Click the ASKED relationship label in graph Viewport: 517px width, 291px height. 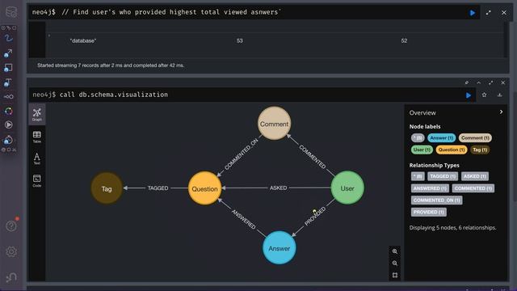point(278,188)
